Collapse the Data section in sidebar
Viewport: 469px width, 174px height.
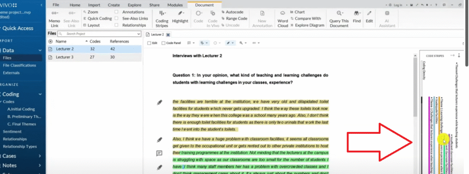[x=40, y=50]
